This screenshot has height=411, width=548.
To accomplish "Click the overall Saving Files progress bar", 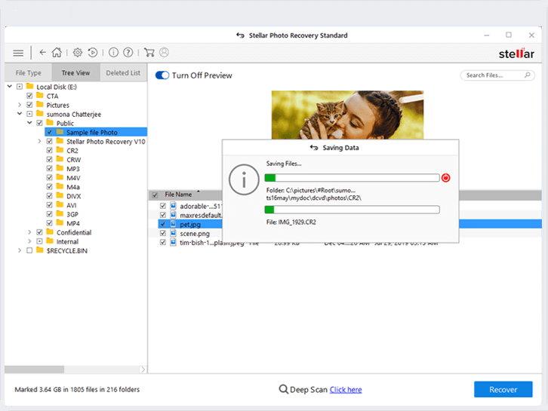I will [352, 178].
